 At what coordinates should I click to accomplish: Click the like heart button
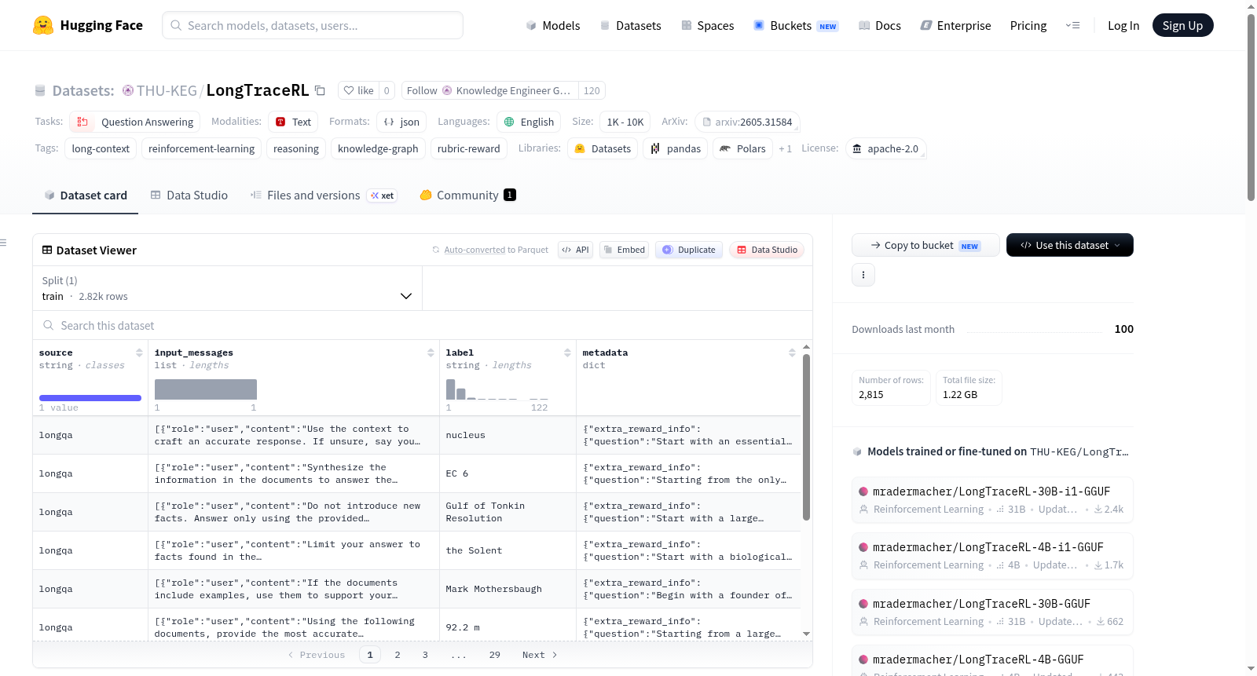tap(358, 90)
